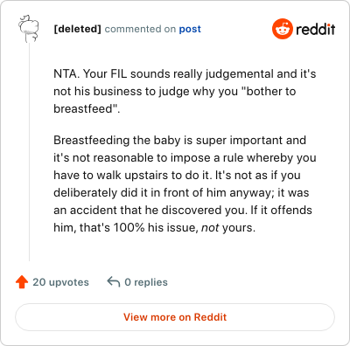350x346 pixels.
Task: Click the View more on Reddit button
Action: point(175,317)
